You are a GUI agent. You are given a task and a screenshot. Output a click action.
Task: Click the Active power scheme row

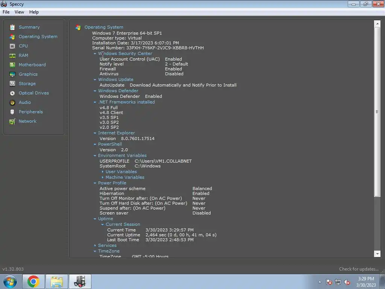tap(156, 189)
